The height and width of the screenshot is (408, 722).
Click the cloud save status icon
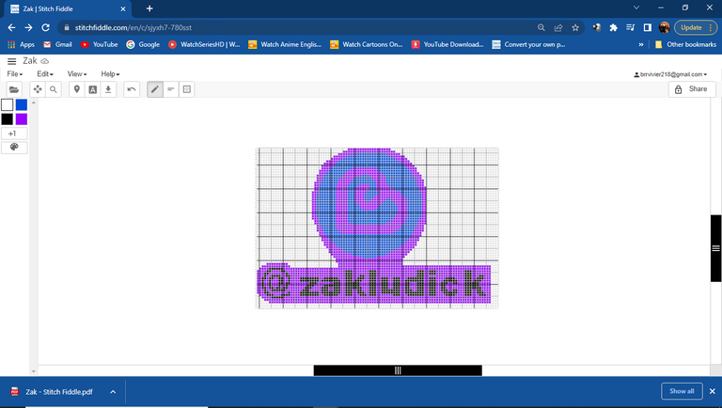pyautogui.click(x=45, y=61)
